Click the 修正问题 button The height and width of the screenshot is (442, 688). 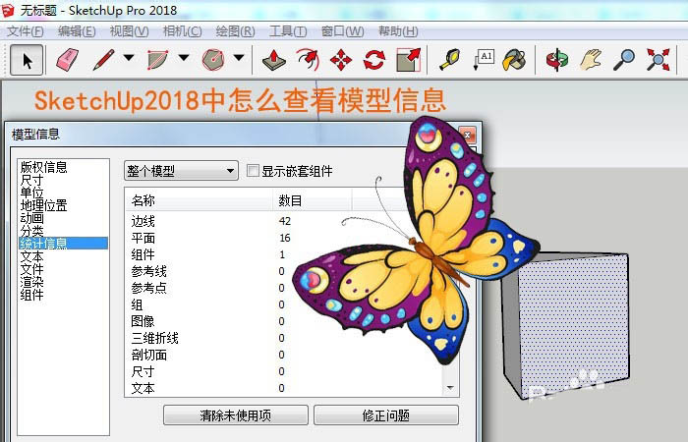386,415
